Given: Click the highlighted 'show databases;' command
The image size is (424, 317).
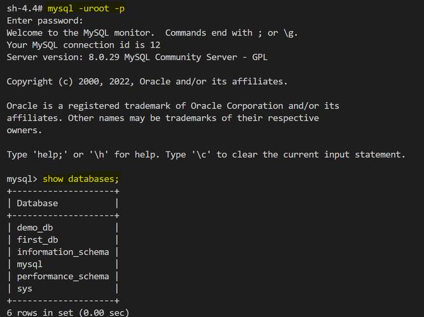Looking at the screenshot, I should (81, 179).
